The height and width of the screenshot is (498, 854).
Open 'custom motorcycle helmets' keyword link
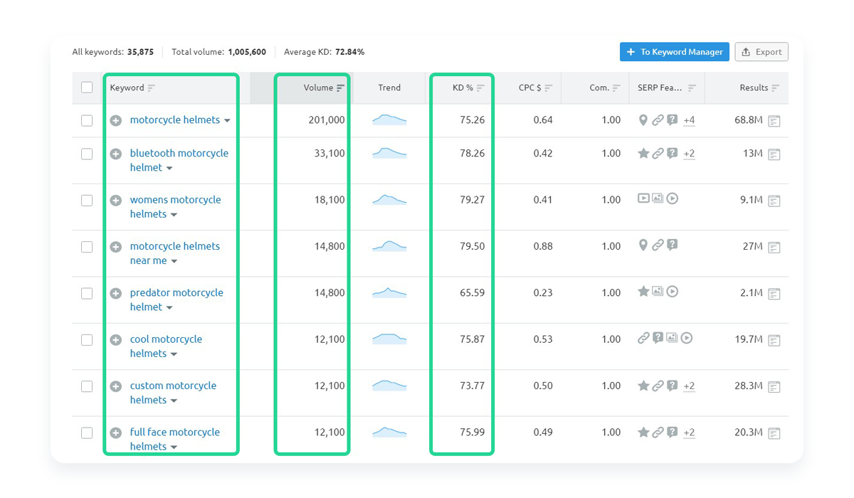pyautogui.click(x=173, y=393)
